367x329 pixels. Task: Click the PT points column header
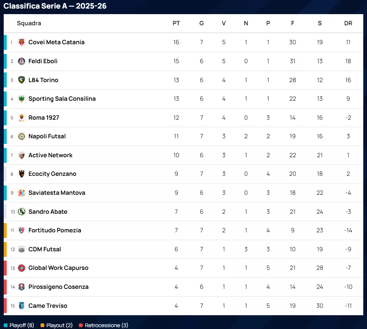click(176, 23)
